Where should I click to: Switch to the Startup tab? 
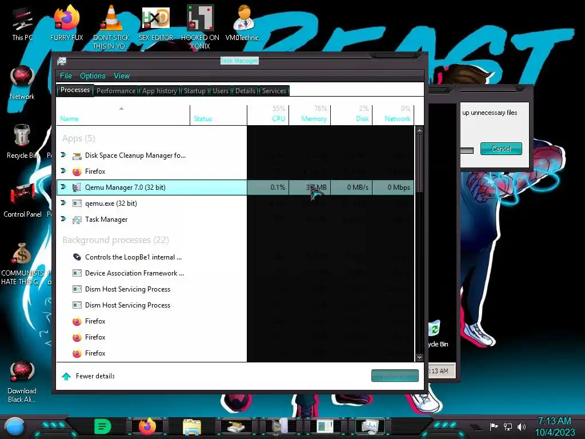(x=194, y=91)
